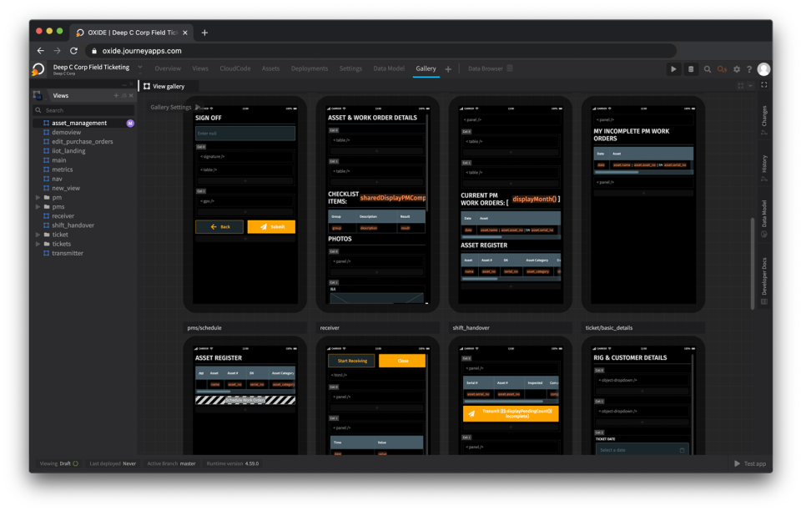Click the search magnifier in top toolbar
The width and height of the screenshot is (801, 511).
pos(708,69)
